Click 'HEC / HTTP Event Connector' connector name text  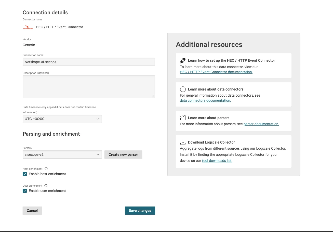pyautogui.click(x=60, y=27)
